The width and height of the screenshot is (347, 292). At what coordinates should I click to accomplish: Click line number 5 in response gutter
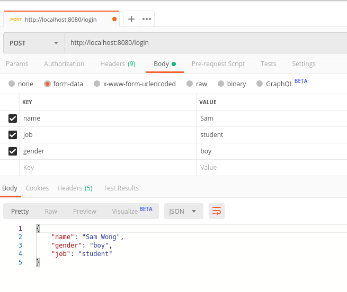[20, 262]
